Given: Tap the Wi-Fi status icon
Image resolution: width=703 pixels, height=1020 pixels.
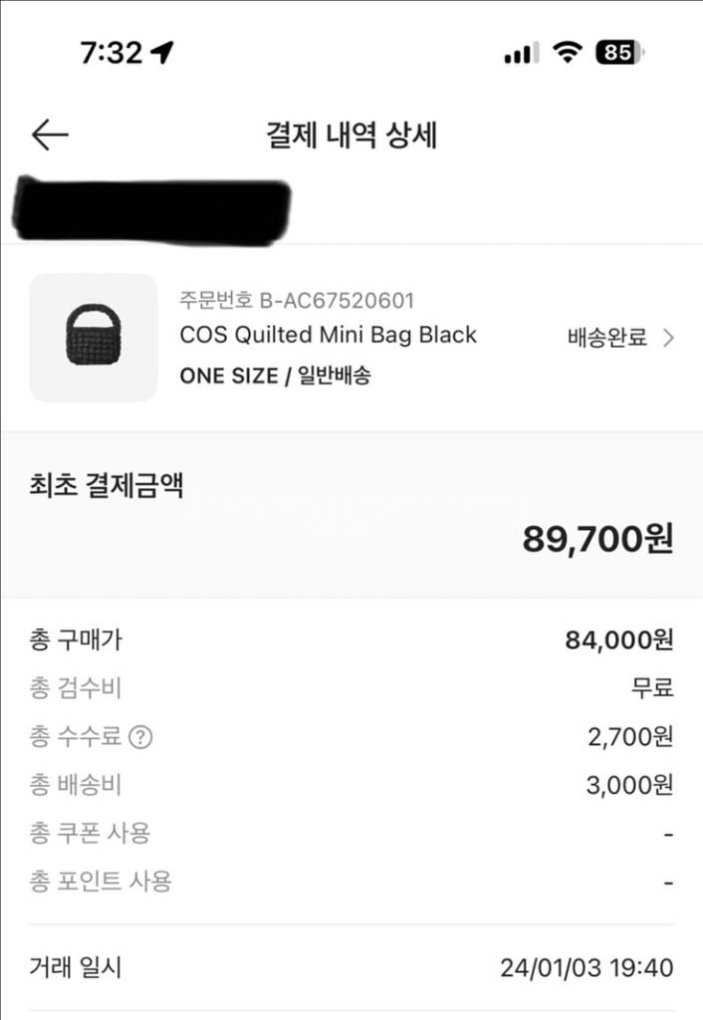Looking at the screenshot, I should [568, 53].
